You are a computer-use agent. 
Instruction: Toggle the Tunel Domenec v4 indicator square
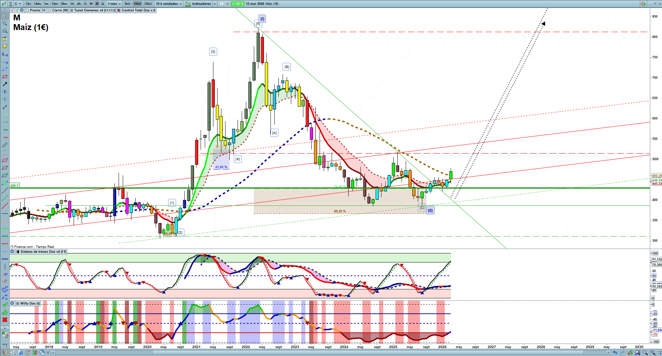click(x=72, y=10)
